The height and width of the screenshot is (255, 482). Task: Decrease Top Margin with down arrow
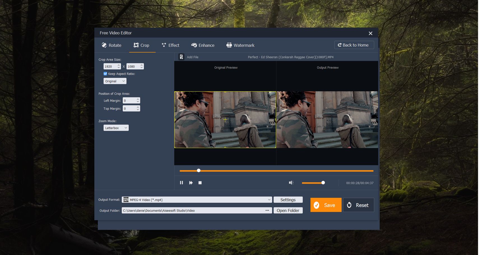(138, 110)
